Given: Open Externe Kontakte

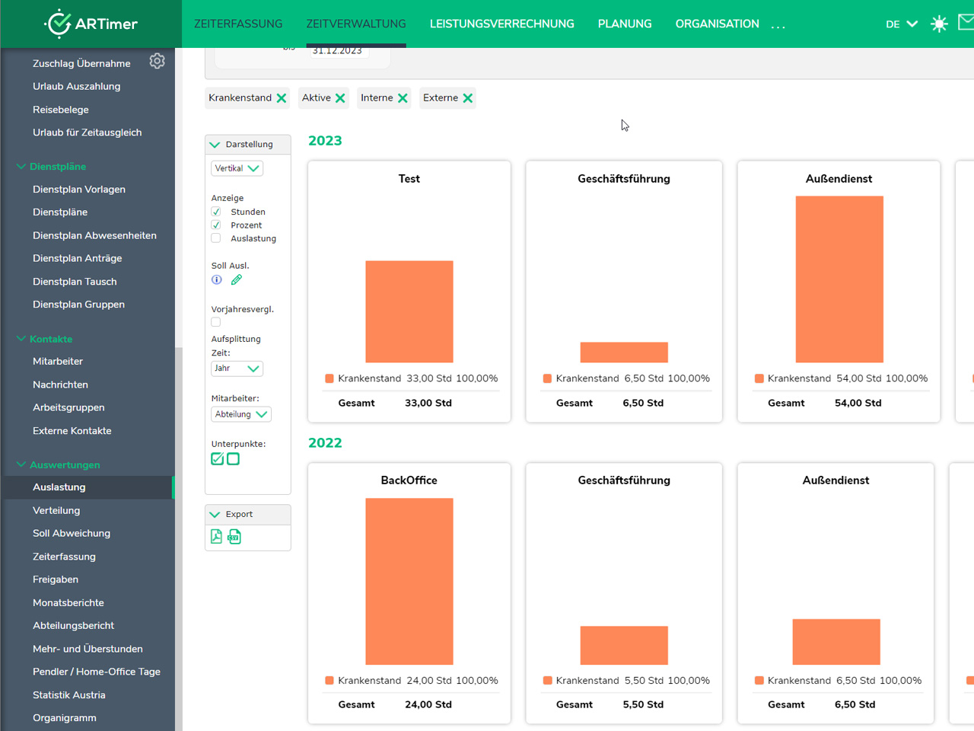Looking at the screenshot, I should pos(72,430).
